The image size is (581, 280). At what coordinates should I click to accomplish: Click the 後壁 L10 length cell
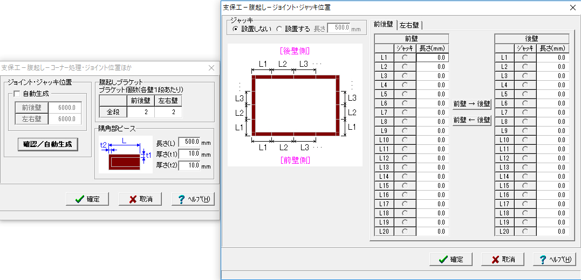(553, 140)
